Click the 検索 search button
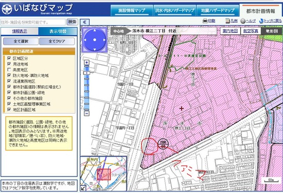This screenshot has width=283, height=193. click(72, 22)
